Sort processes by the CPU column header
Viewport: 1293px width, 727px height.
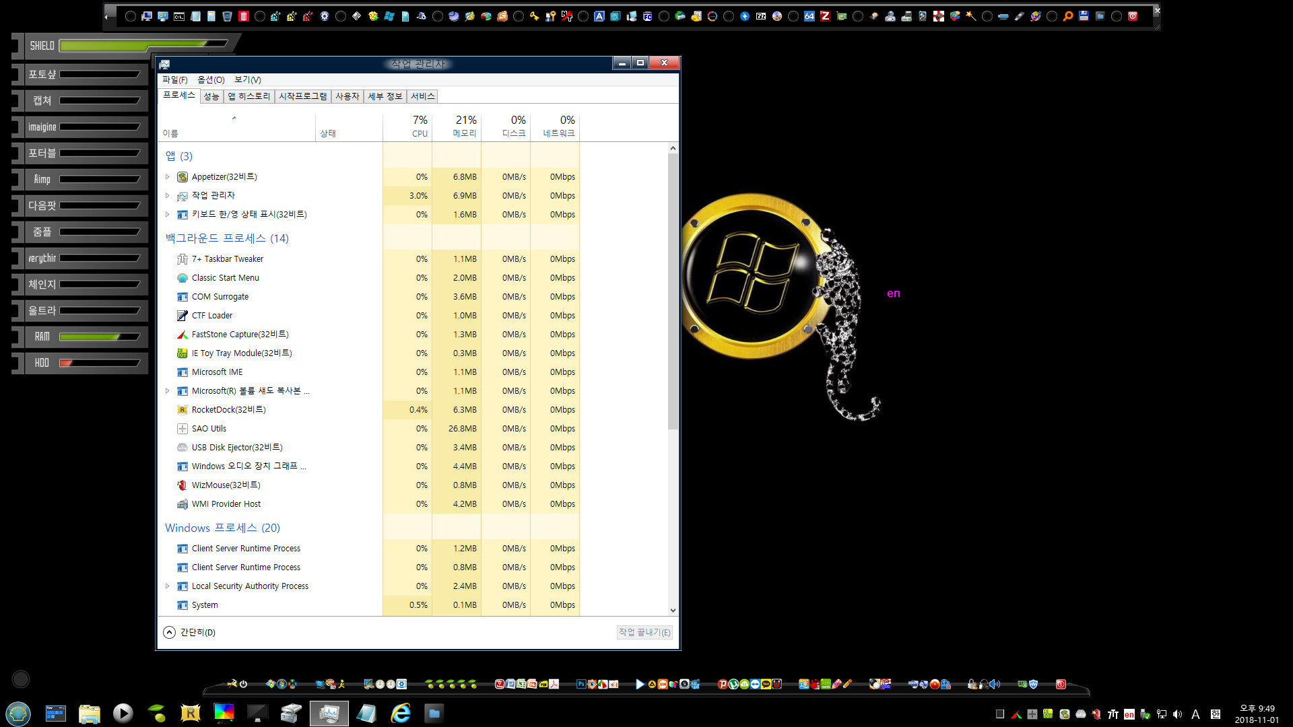[407, 126]
